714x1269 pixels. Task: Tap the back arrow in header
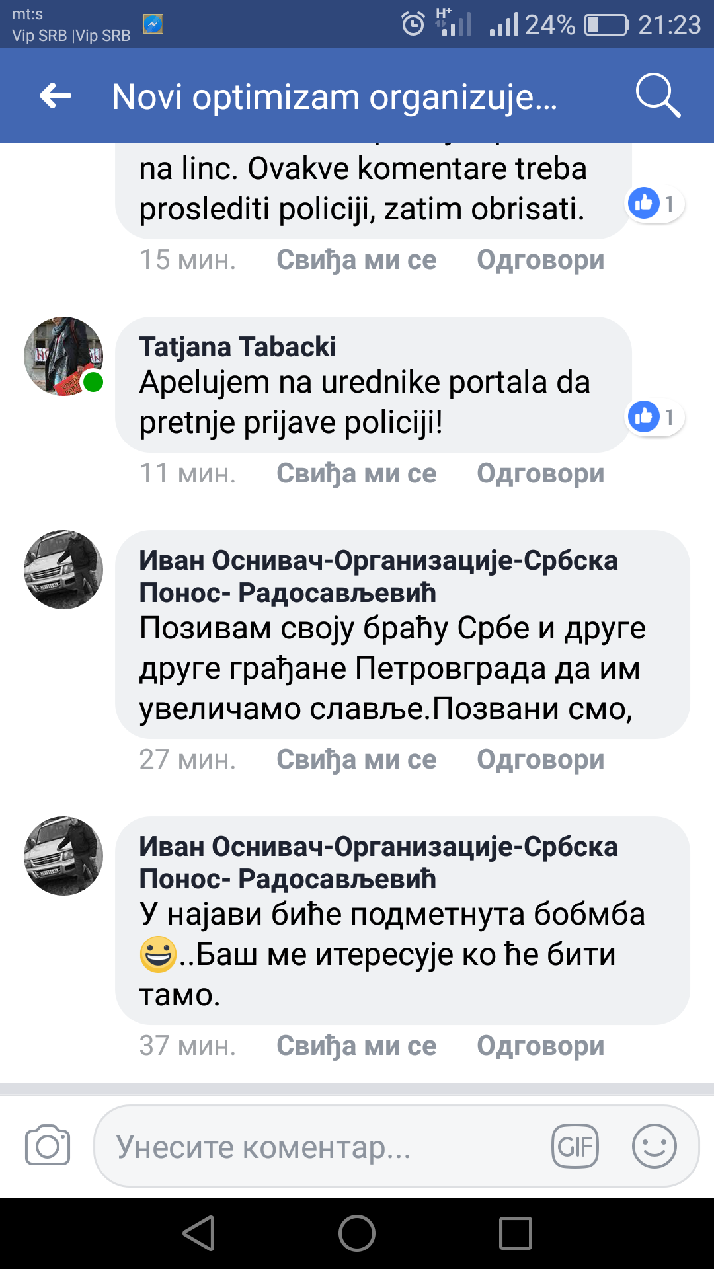coord(56,96)
